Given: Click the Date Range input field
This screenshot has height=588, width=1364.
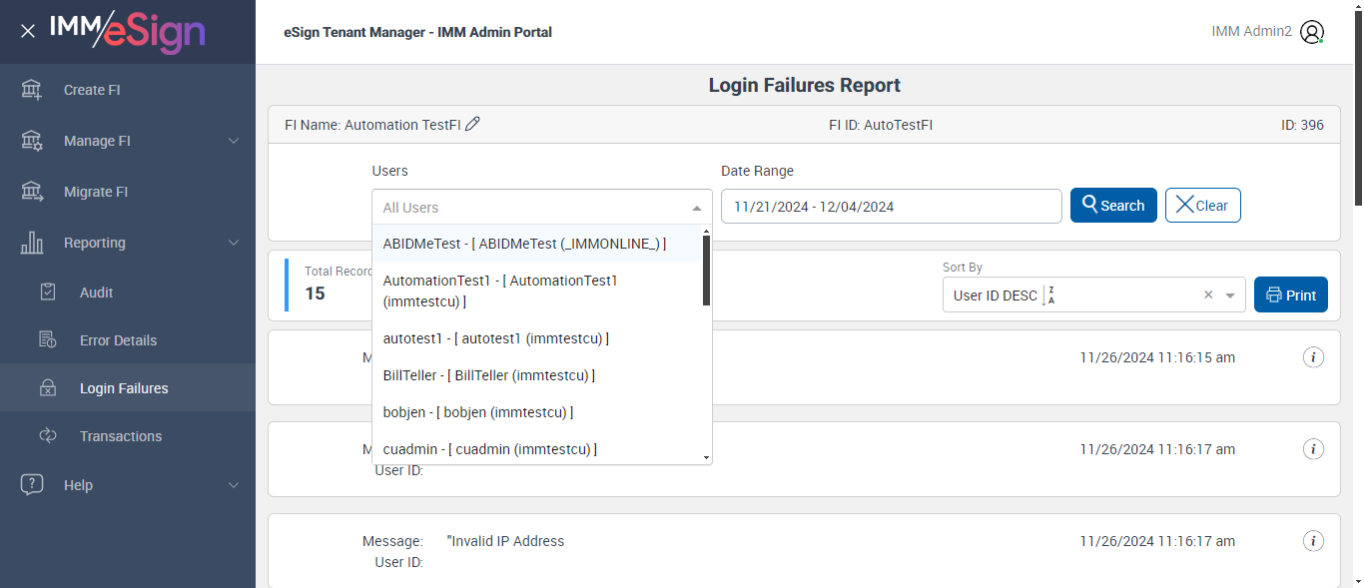Looking at the screenshot, I should 891,207.
